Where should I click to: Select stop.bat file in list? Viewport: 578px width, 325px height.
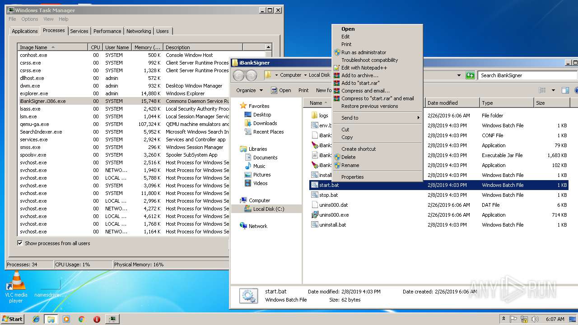[329, 195]
